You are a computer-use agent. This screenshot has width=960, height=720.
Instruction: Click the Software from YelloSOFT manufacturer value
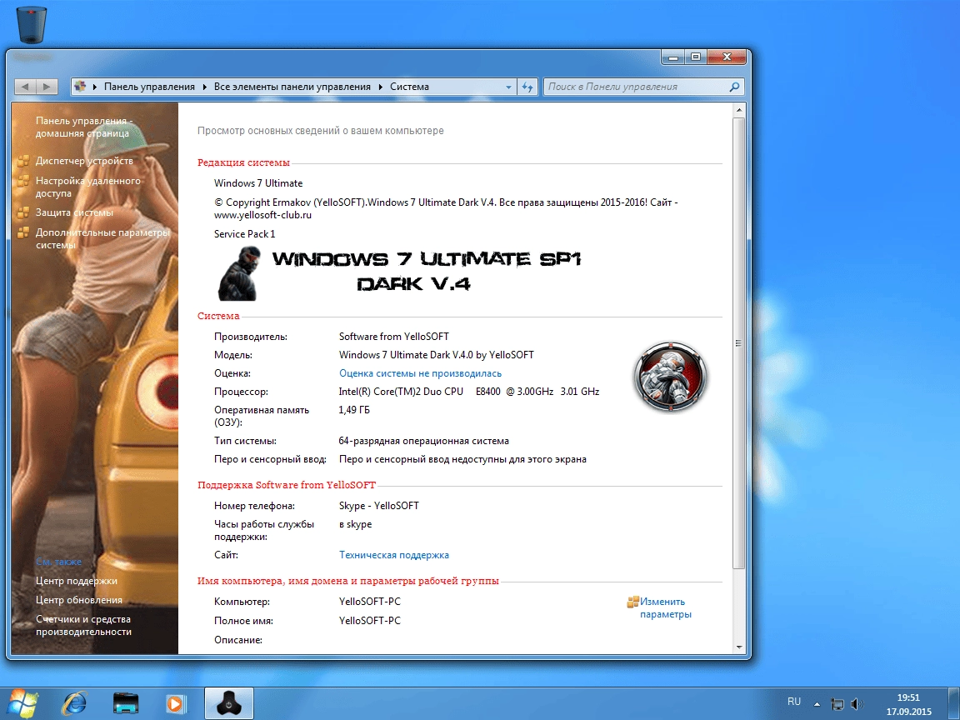pos(393,337)
